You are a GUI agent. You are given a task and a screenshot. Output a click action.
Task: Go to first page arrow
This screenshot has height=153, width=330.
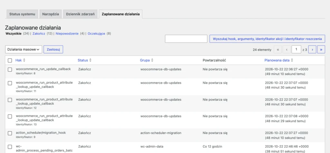pos(278,49)
